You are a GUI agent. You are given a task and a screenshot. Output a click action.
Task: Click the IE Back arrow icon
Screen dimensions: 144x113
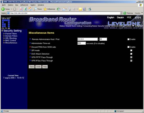coord(3,9)
